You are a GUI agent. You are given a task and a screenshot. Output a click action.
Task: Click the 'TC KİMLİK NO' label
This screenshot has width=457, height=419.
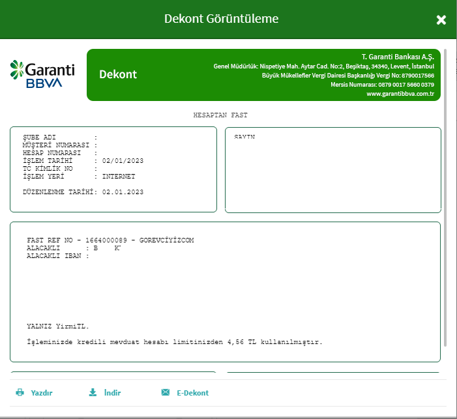(x=48, y=169)
